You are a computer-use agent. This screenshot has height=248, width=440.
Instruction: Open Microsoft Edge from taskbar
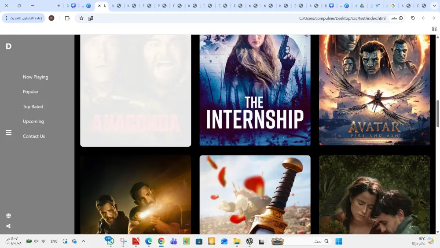tap(148, 241)
